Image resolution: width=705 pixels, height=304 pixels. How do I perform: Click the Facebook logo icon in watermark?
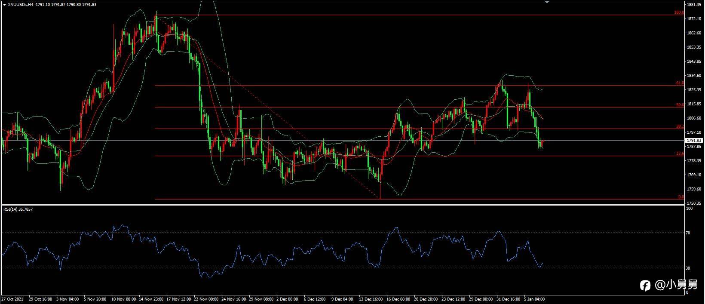(x=645, y=286)
